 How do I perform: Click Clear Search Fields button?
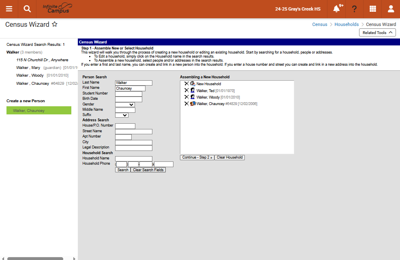[148, 170]
